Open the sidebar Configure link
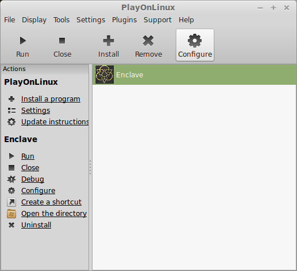 coord(38,191)
